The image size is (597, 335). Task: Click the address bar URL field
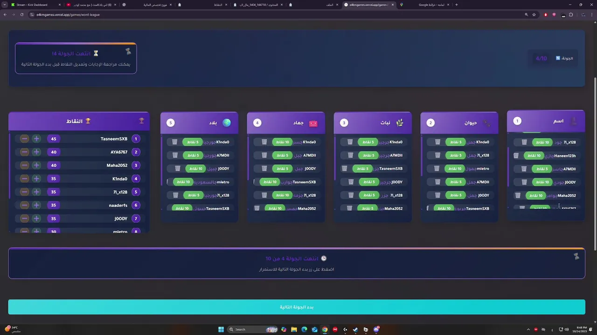(275, 14)
